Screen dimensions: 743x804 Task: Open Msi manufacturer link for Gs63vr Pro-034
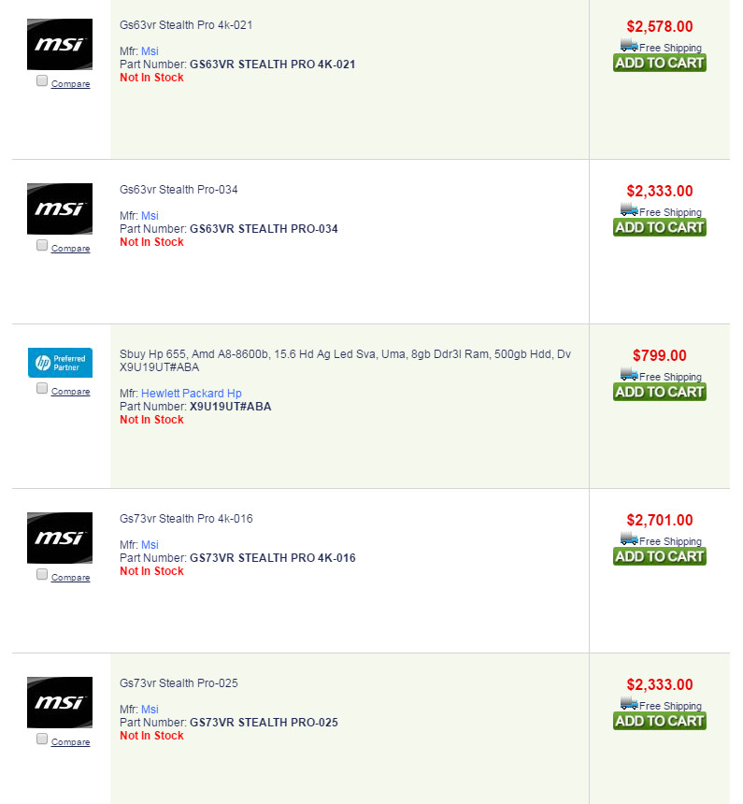150,216
